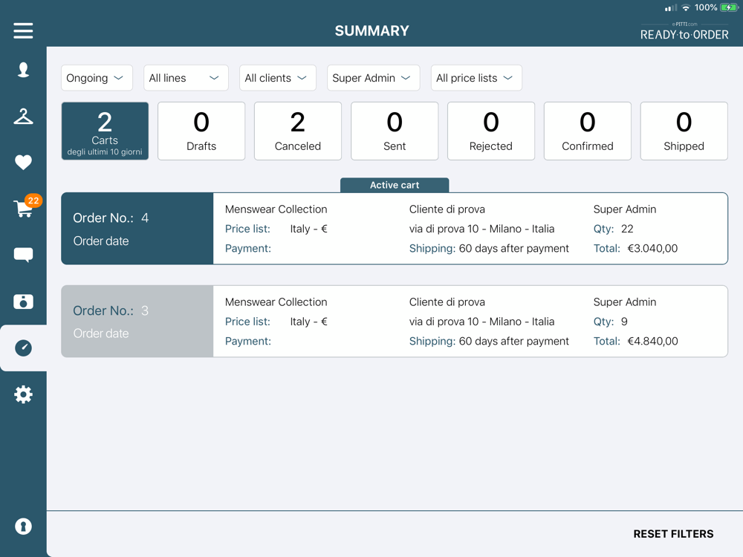Open the clothes hanger collection icon
This screenshot has width=743, height=557.
[23, 117]
